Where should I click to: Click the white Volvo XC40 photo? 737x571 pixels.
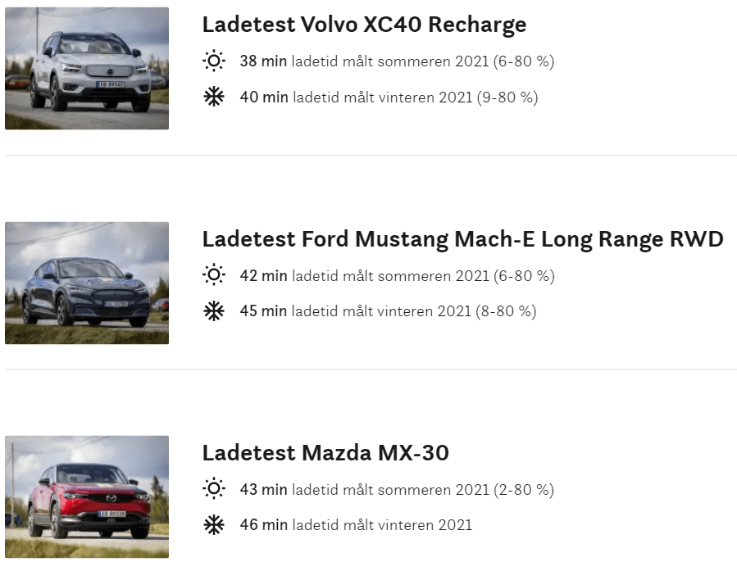point(87,69)
